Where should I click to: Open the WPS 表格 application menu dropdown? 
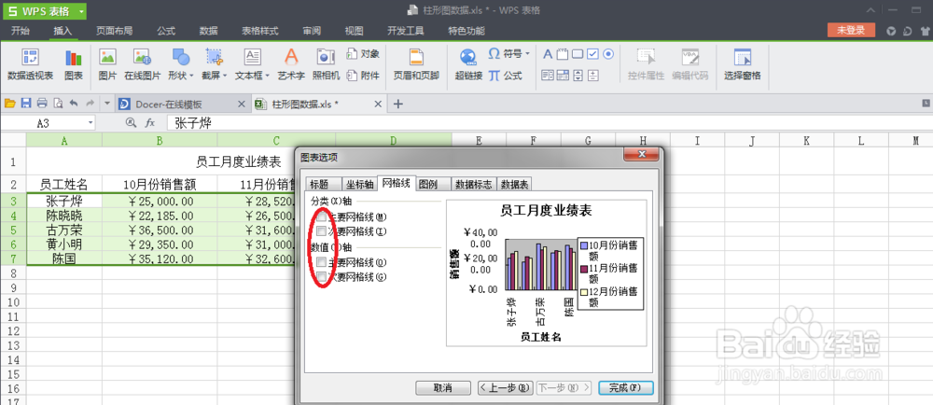tap(81, 10)
